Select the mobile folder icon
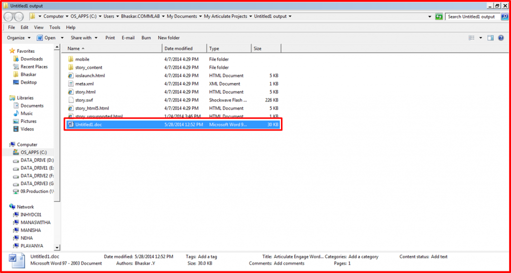This screenshot has width=511, height=273. pyautogui.click(x=71, y=59)
